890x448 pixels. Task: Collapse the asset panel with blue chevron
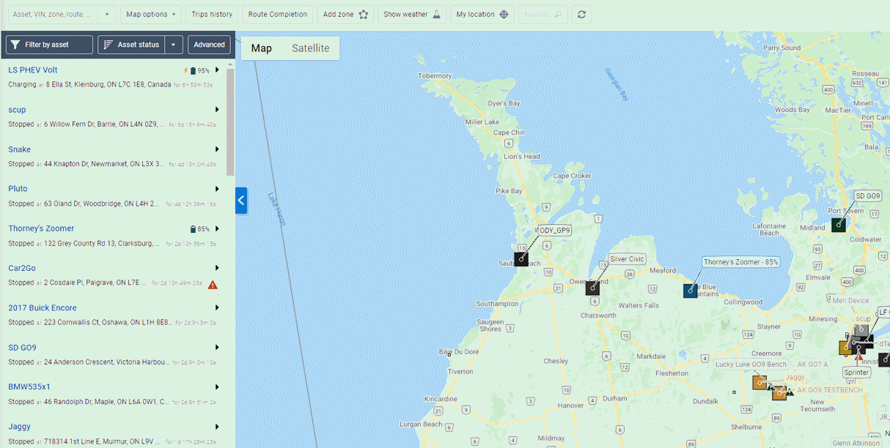click(x=241, y=201)
